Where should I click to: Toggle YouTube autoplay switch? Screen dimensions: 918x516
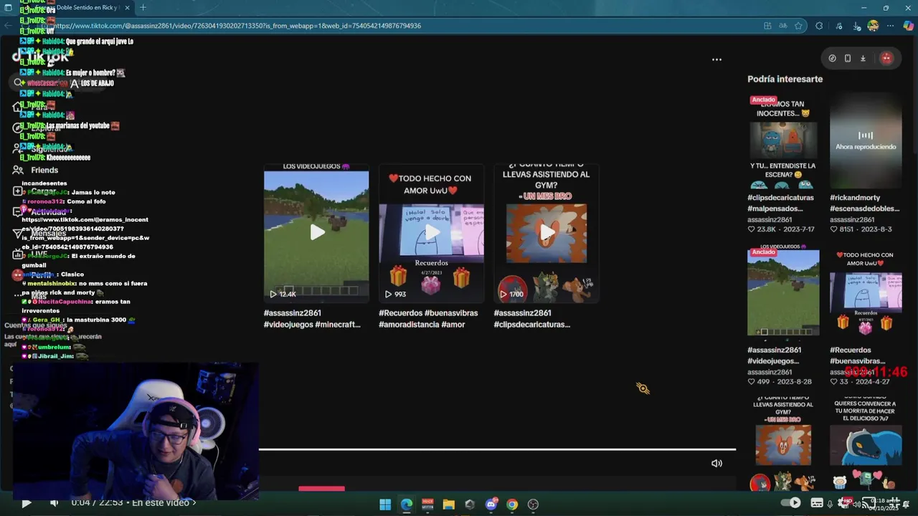click(x=791, y=503)
